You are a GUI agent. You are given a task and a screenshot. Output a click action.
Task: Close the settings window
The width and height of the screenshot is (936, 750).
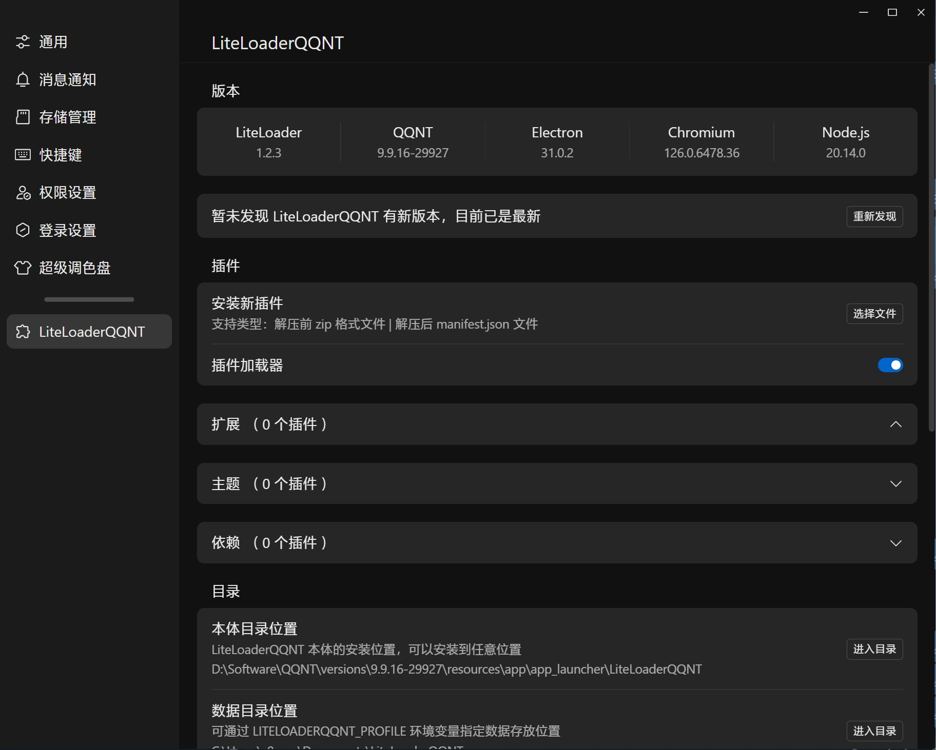pyautogui.click(x=921, y=12)
